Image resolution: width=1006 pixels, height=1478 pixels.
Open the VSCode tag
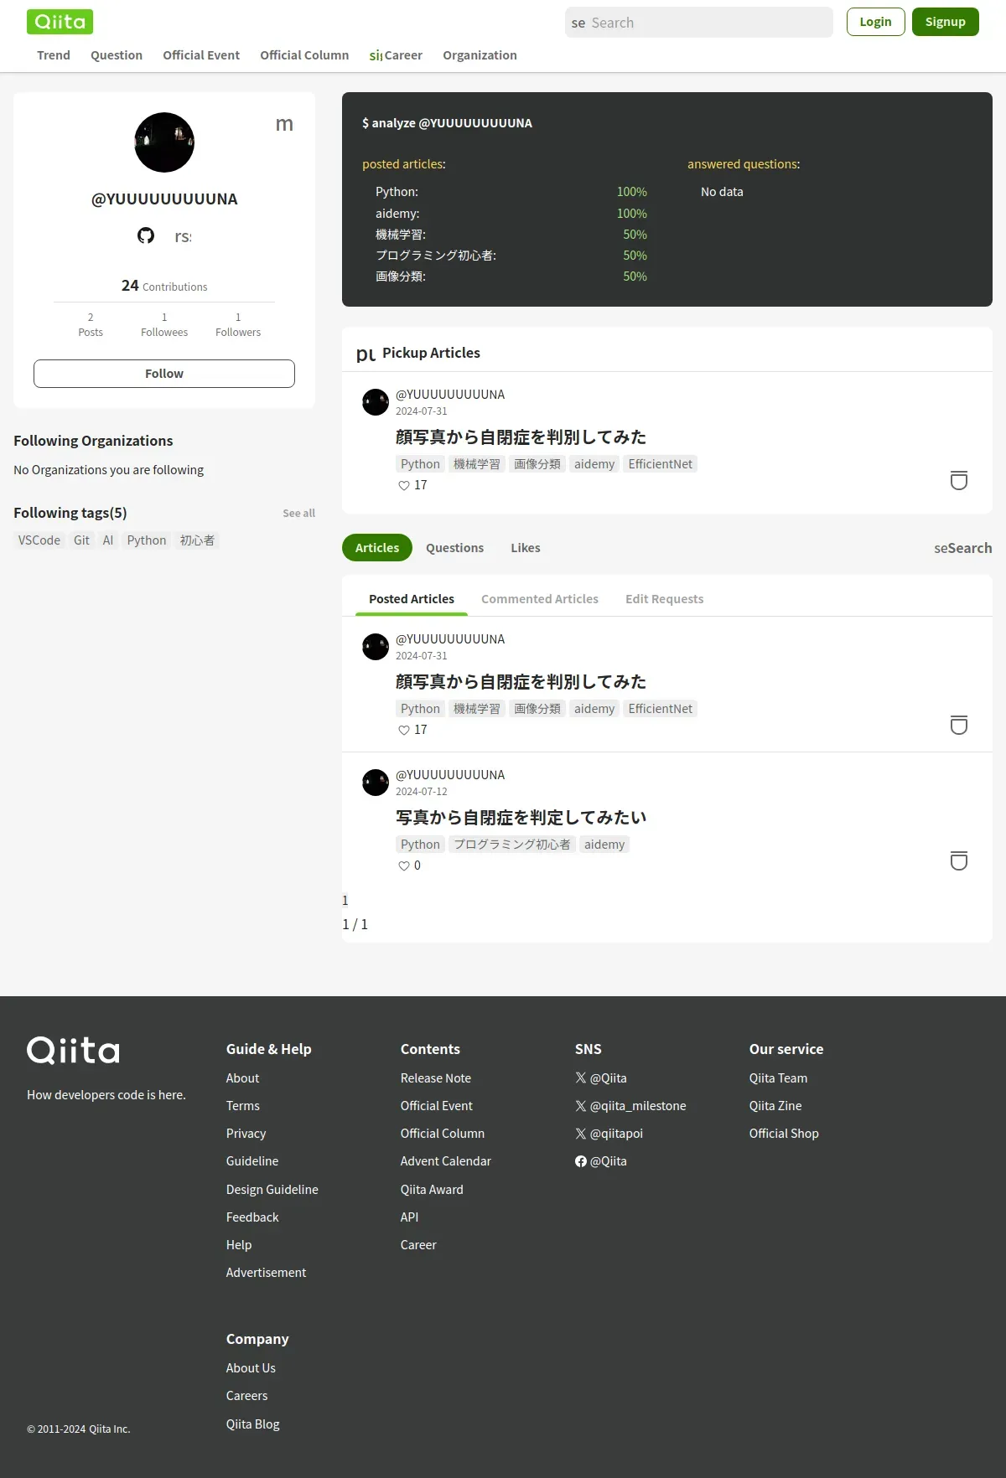(x=39, y=540)
